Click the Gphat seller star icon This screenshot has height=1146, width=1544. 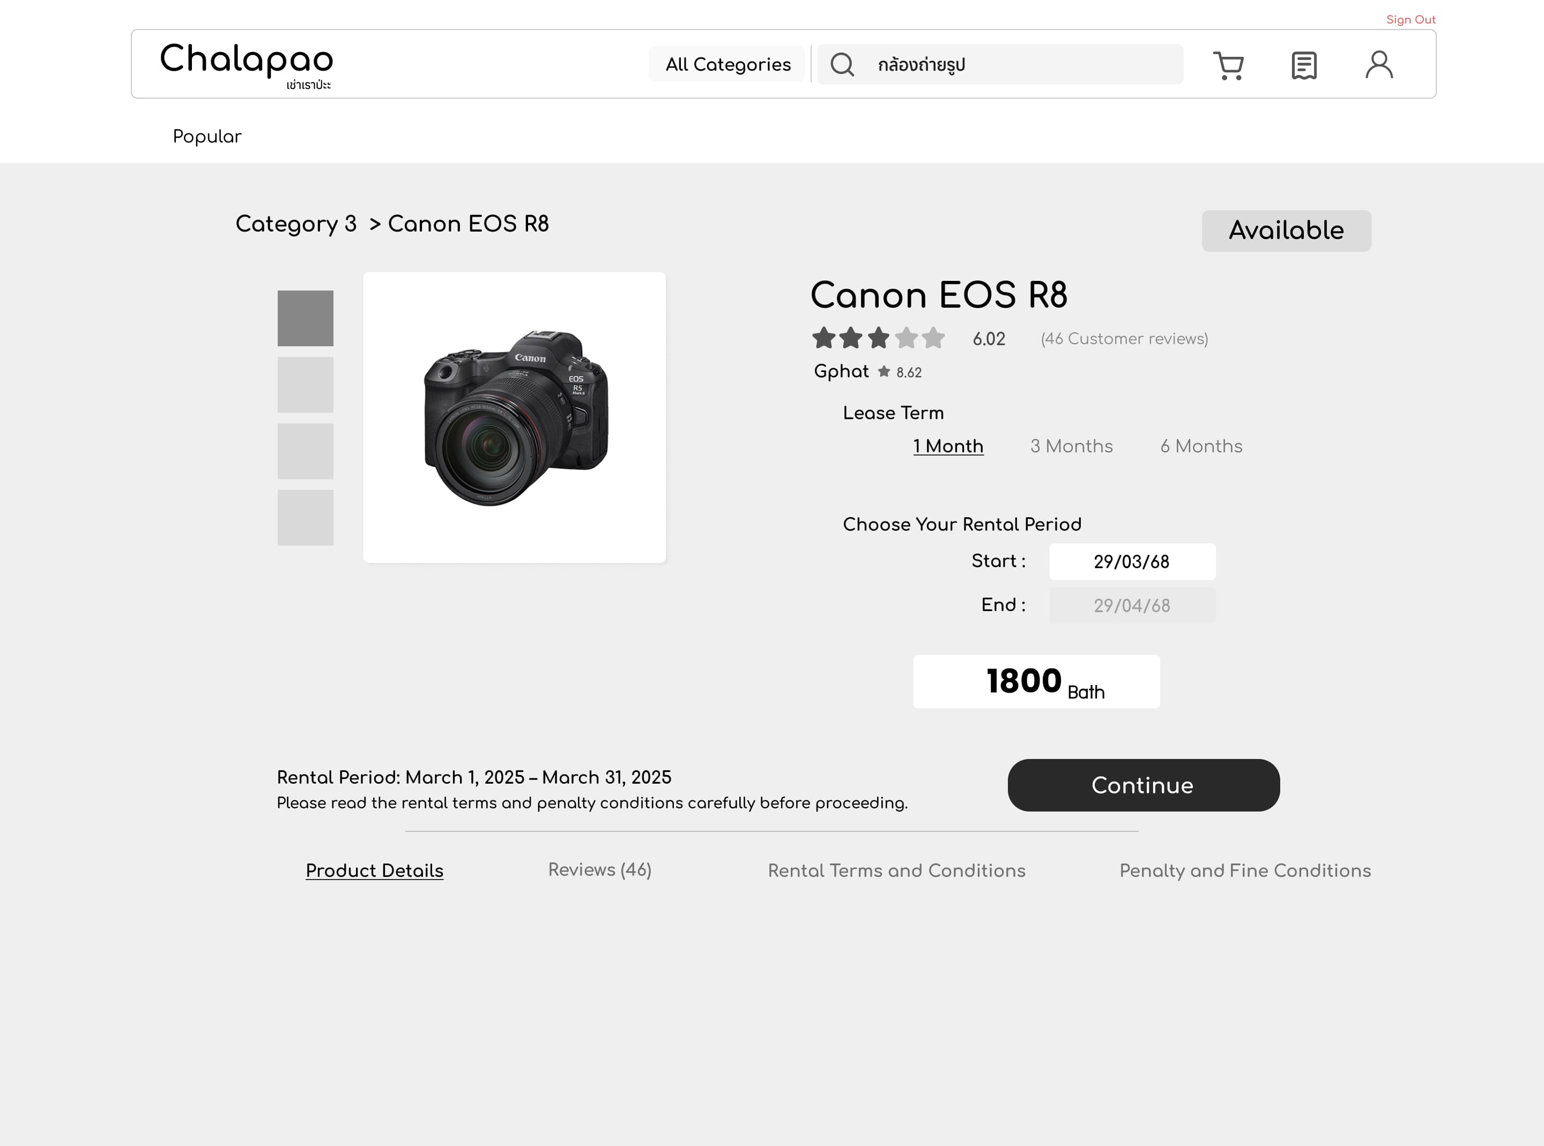pyautogui.click(x=884, y=372)
